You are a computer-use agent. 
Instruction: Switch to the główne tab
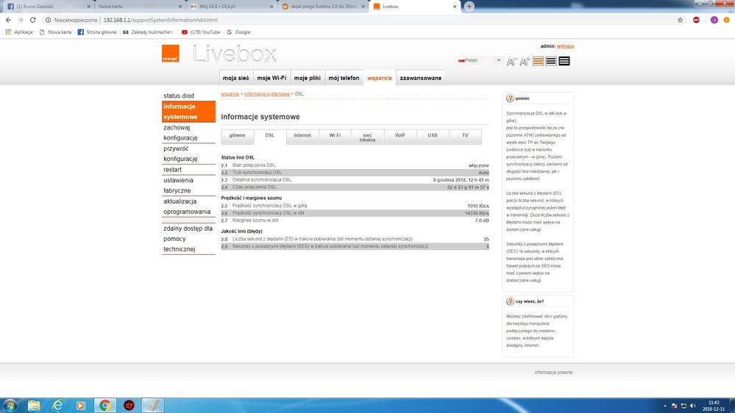(x=237, y=136)
